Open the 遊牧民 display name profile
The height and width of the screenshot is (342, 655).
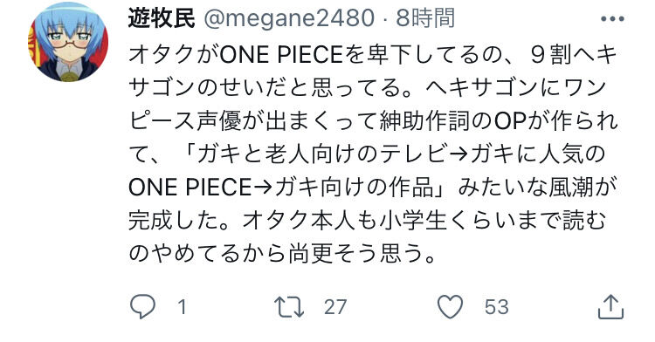(162, 18)
